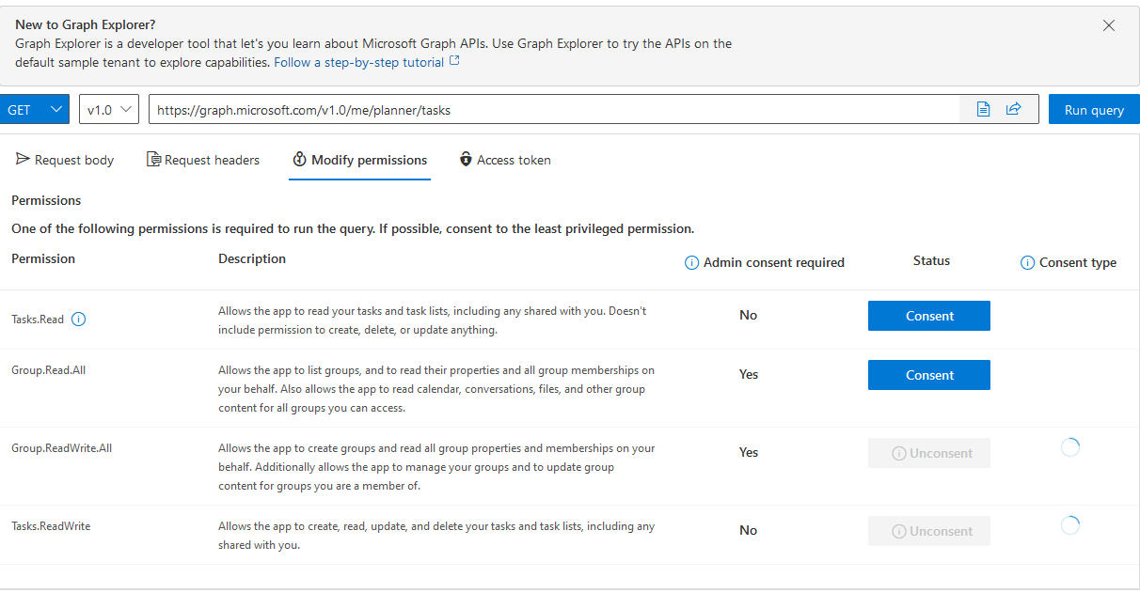Click the loading spinner in Group.ReadWrite.All row
Image resolution: width=1140 pixels, height=593 pixels.
(1069, 447)
